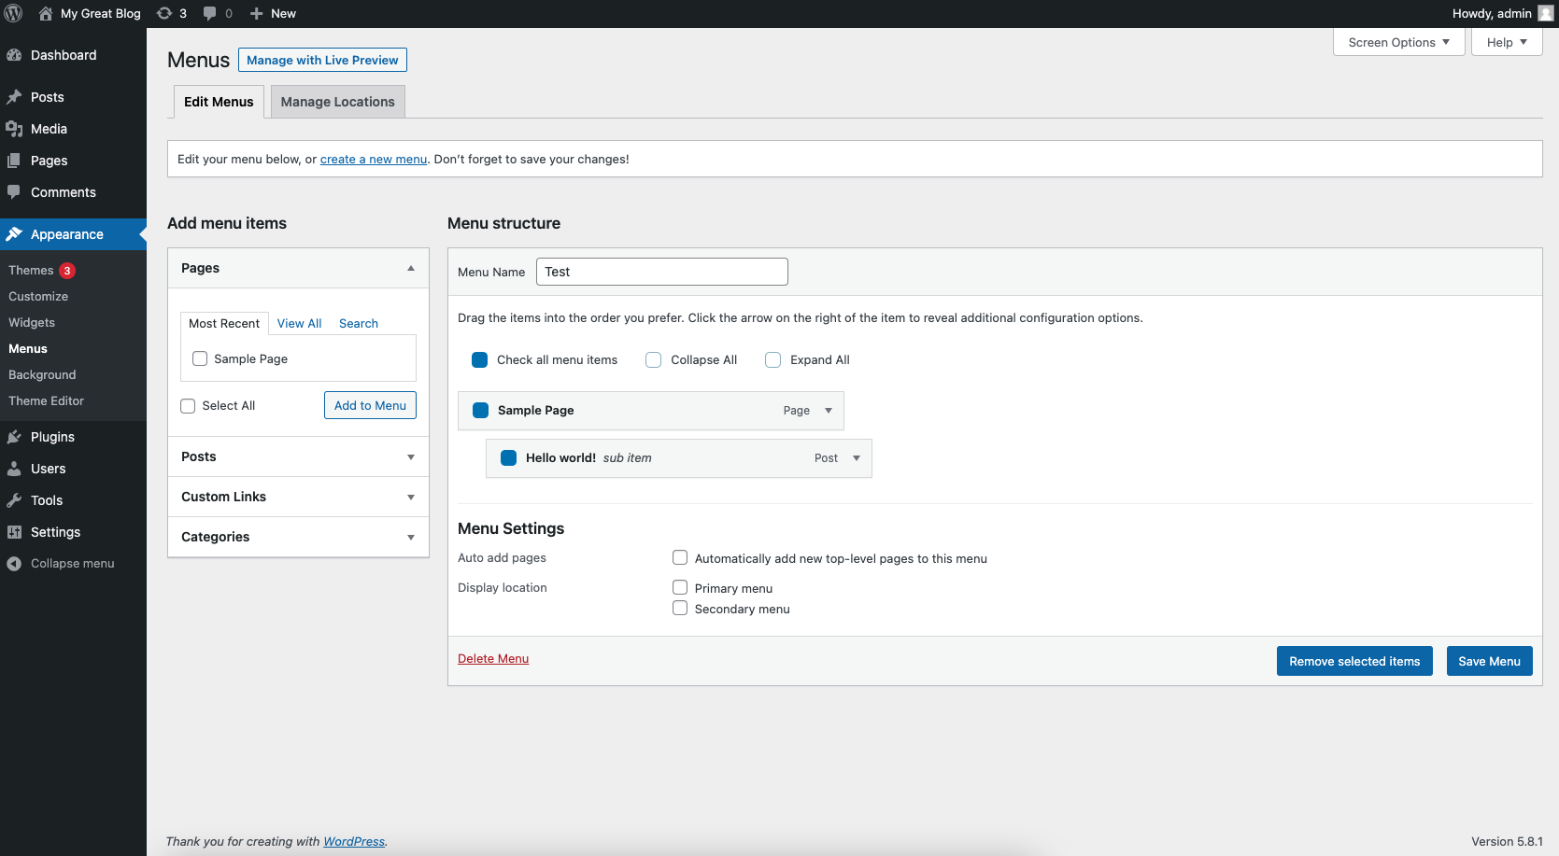Open the comments bubble icon in toolbar
This screenshot has height=856, width=1559.
pyautogui.click(x=209, y=13)
